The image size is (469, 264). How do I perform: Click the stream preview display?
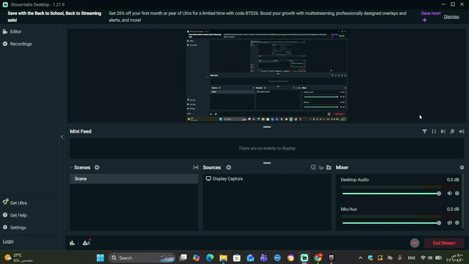pyautogui.click(x=267, y=76)
